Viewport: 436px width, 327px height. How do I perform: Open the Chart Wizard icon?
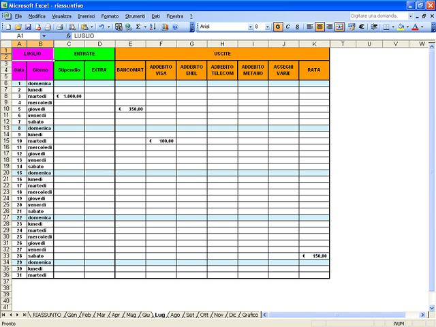(x=164, y=27)
